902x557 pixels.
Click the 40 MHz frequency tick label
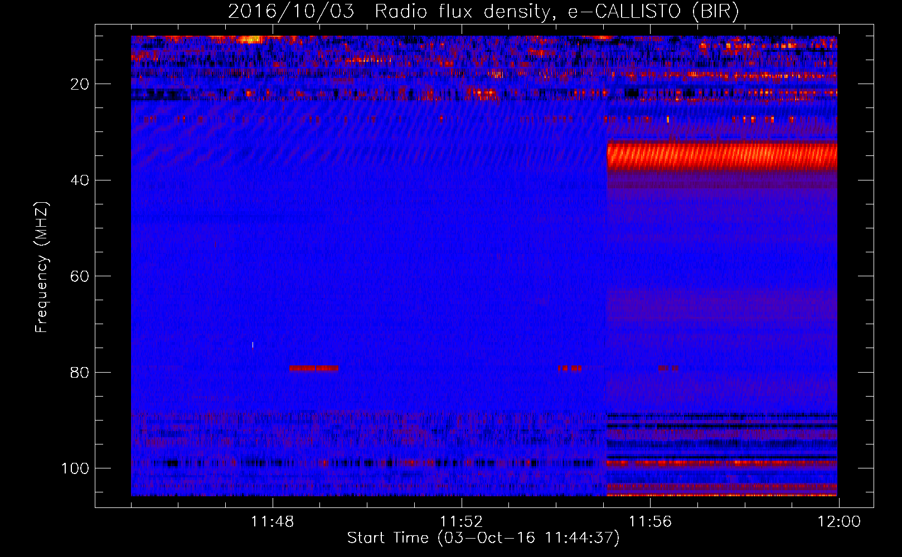tap(80, 180)
